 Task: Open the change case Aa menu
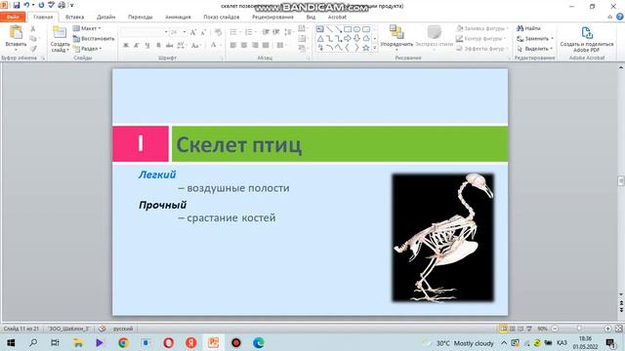pos(195,46)
